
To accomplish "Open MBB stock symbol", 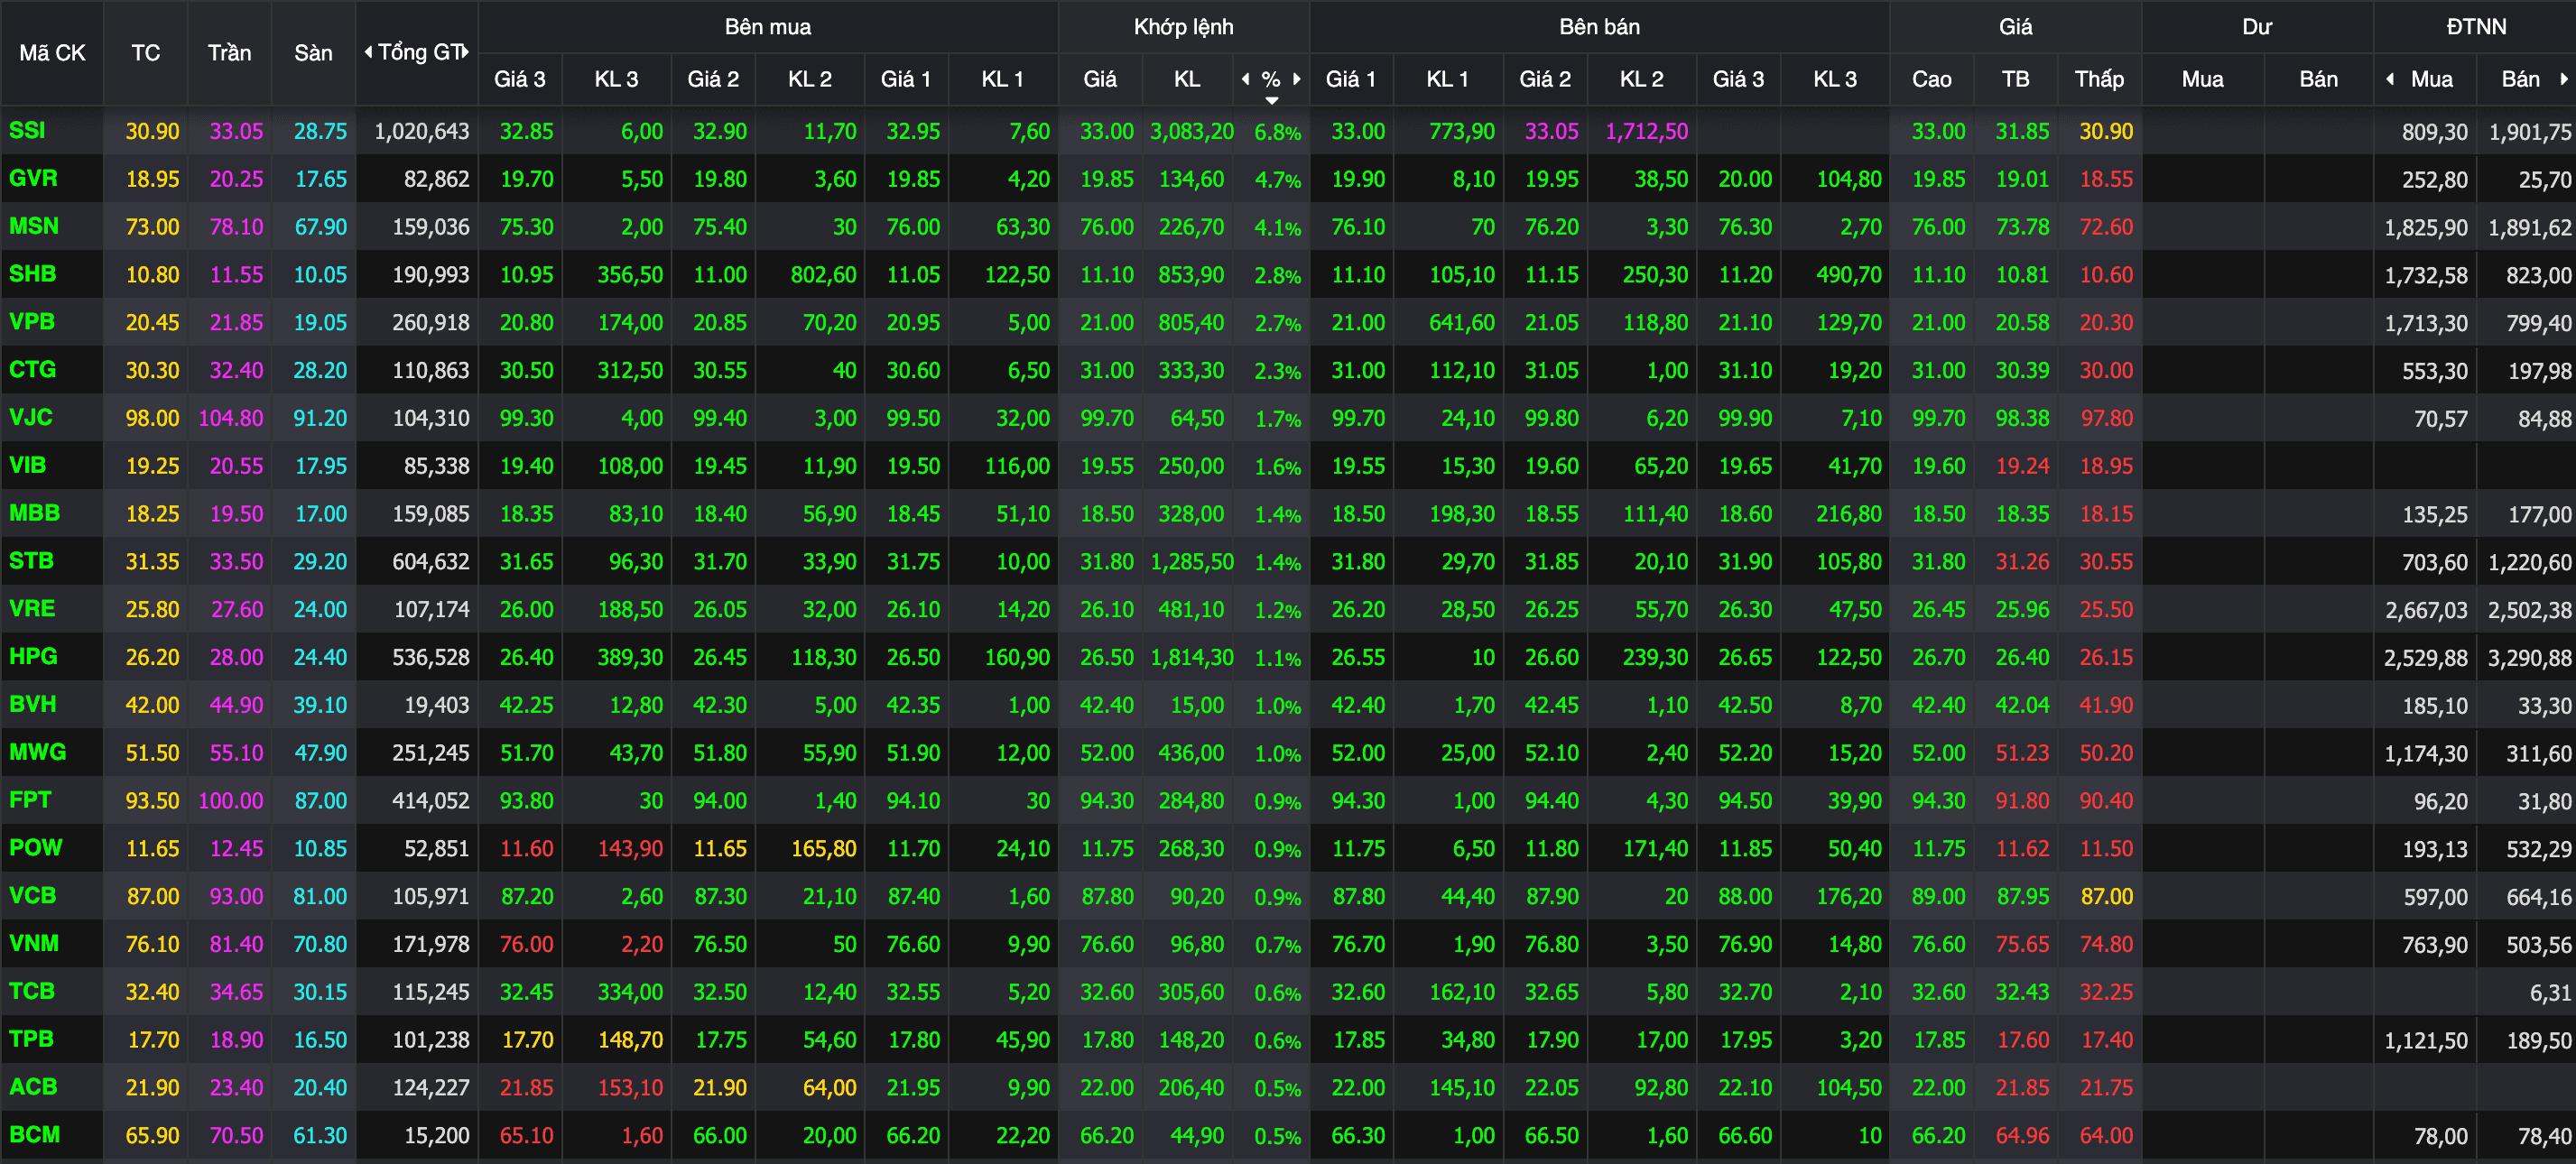I will point(34,513).
